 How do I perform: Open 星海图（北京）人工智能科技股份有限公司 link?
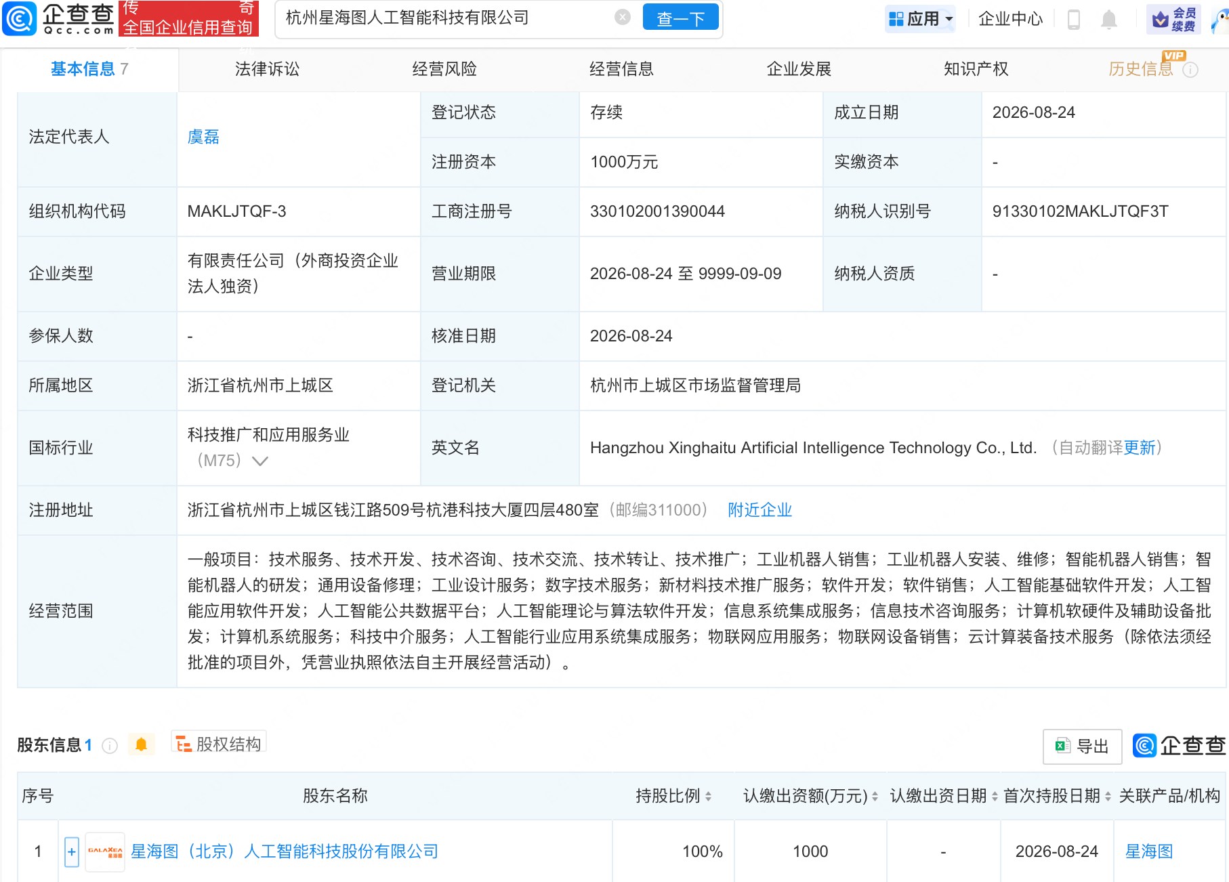pos(285,852)
